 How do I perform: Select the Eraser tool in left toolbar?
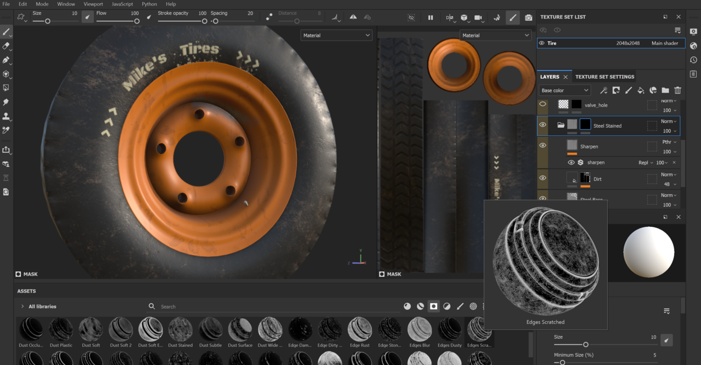click(x=6, y=46)
